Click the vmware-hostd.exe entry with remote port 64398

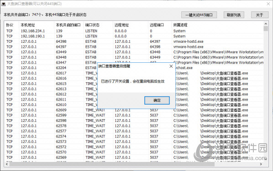pos(189,47)
